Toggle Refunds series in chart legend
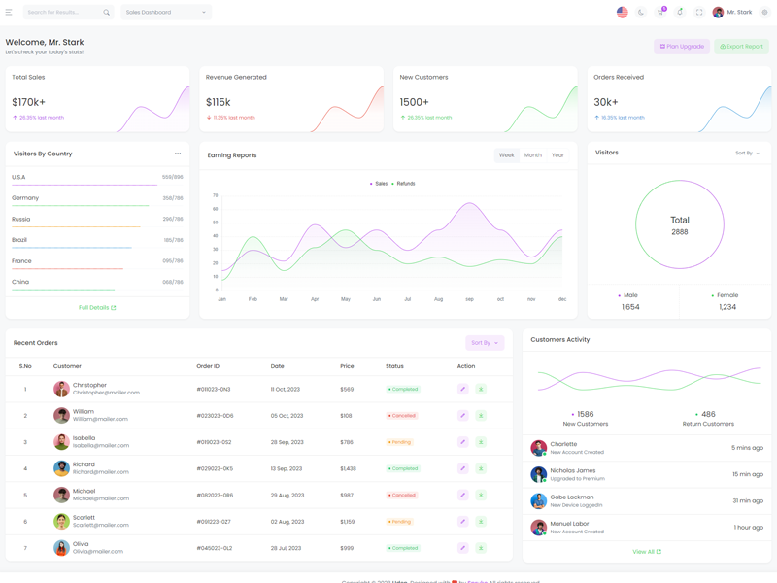This screenshot has height=583, width=777. (404, 184)
